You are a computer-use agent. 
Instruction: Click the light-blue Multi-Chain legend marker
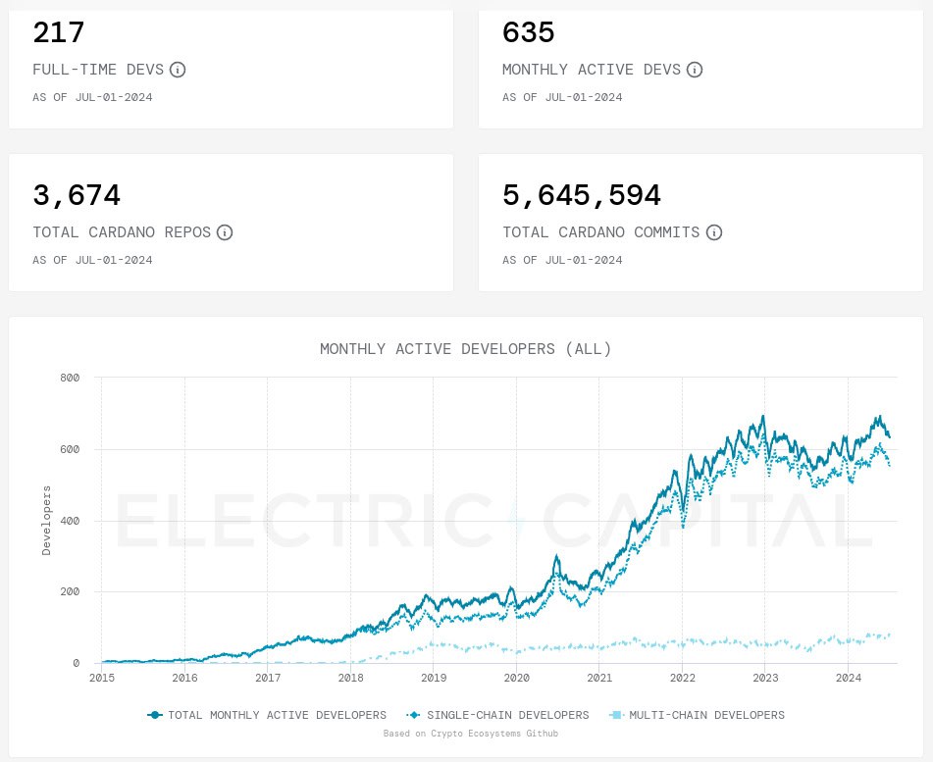pos(616,715)
